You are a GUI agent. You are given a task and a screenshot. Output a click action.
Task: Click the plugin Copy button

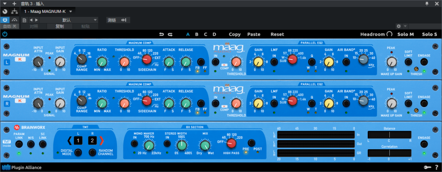pyautogui.click(x=234, y=34)
